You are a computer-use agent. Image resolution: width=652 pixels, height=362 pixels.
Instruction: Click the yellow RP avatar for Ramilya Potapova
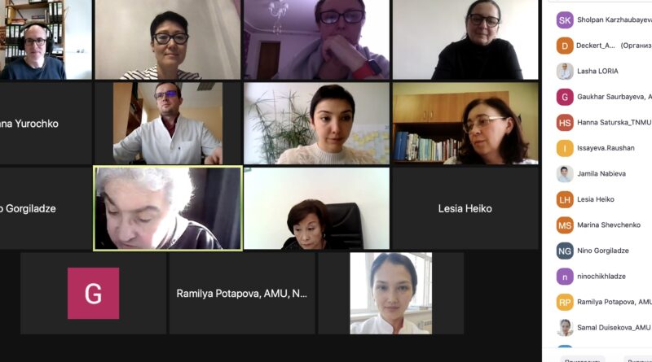pyautogui.click(x=565, y=303)
